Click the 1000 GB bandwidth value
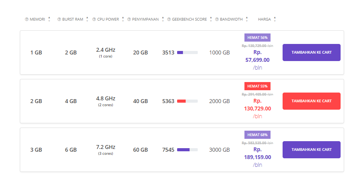Screen dimensions: 362x175 (x=220, y=53)
